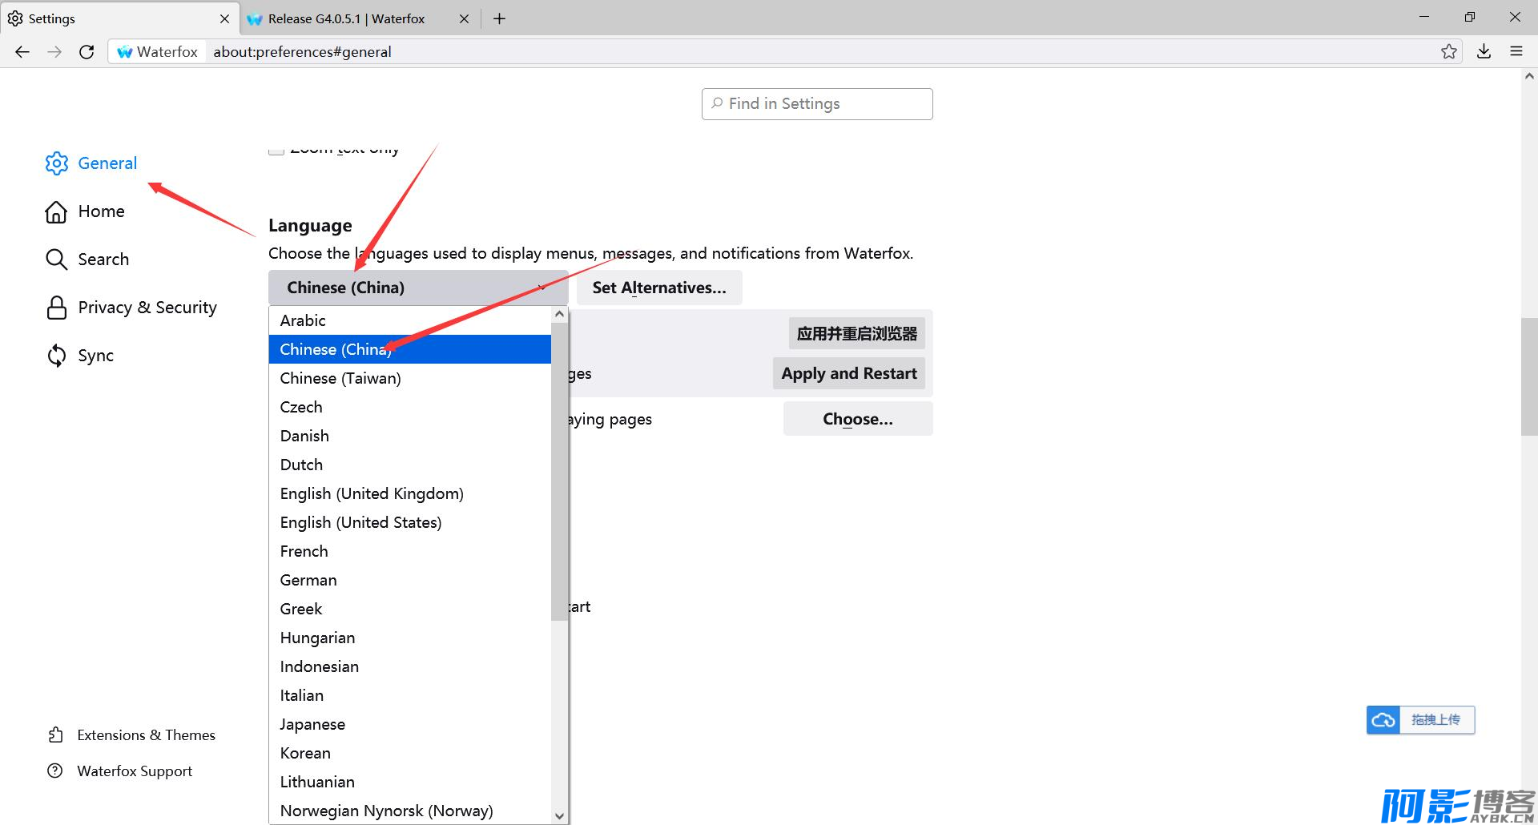Collapse the Chinese (China) language dropdown
The image size is (1538, 825).
click(x=418, y=288)
